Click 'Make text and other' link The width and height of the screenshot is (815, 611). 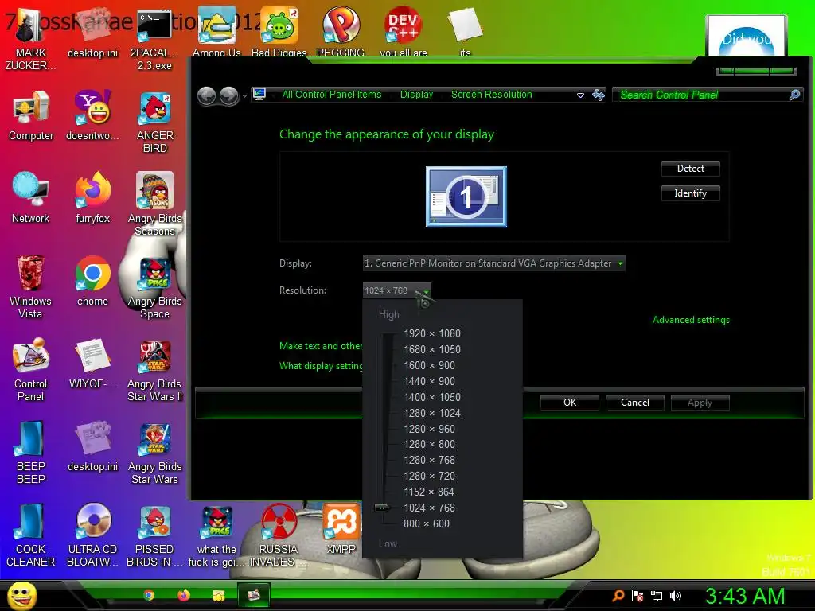321,346
